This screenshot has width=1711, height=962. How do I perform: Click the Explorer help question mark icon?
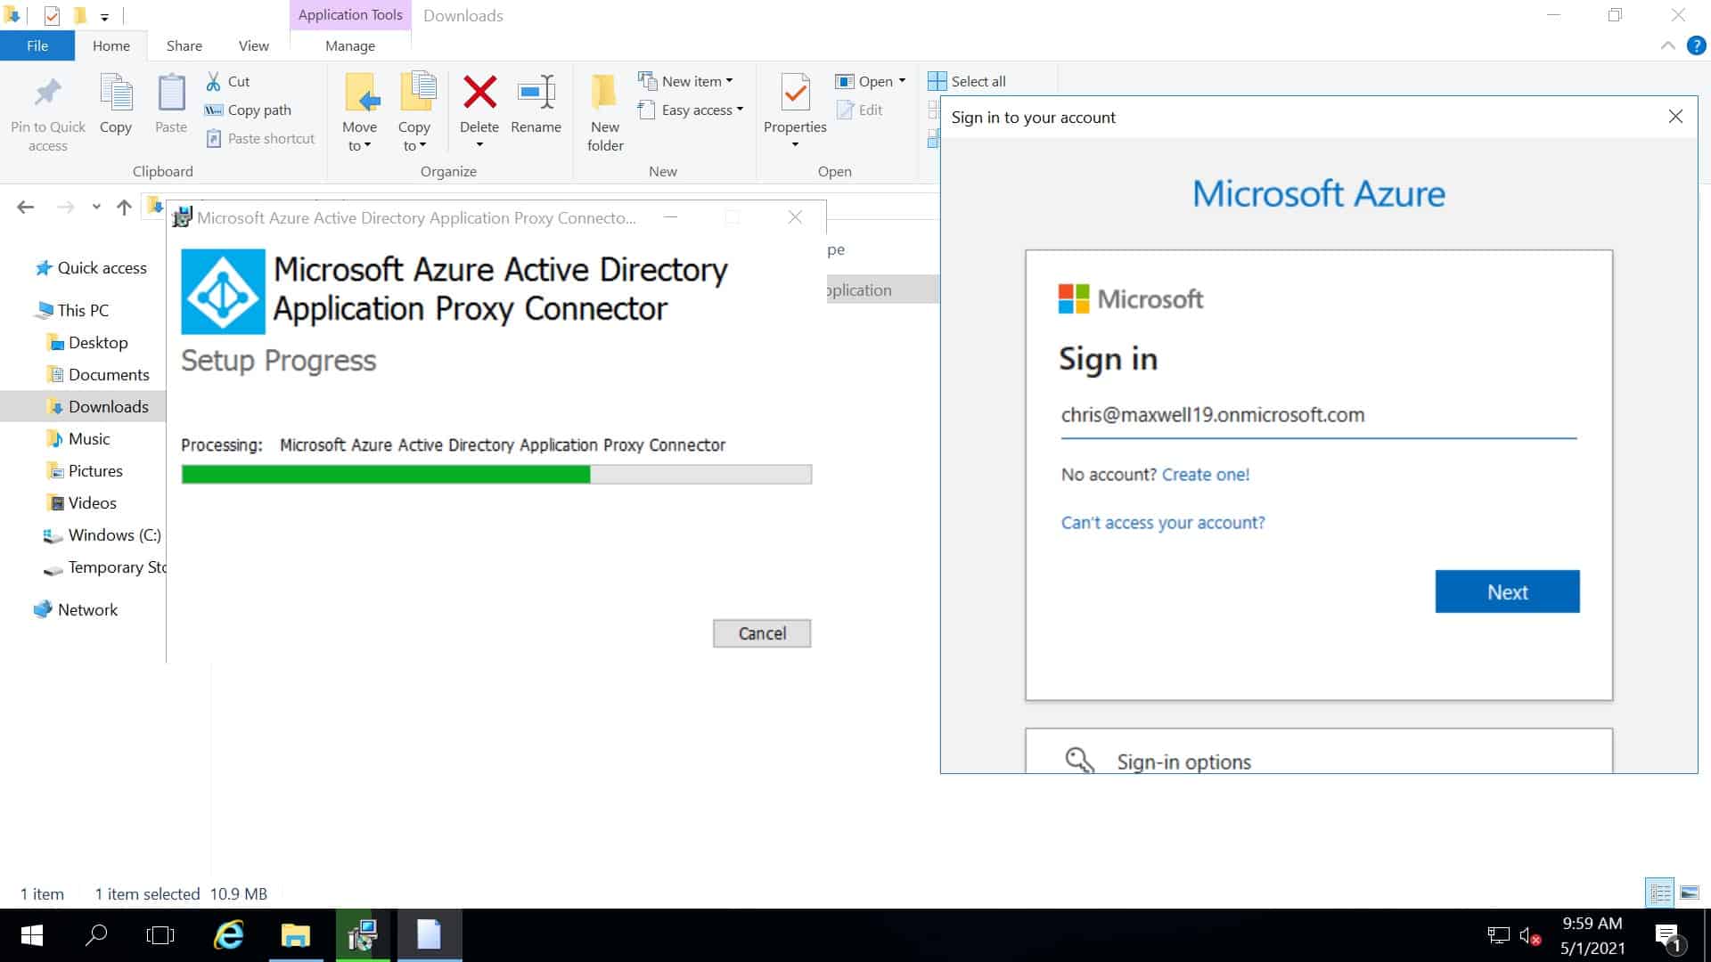point(1697,46)
